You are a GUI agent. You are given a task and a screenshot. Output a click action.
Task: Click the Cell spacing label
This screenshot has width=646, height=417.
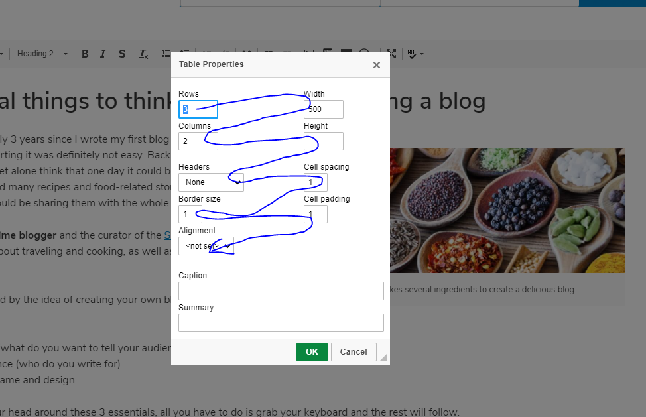pyautogui.click(x=326, y=166)
